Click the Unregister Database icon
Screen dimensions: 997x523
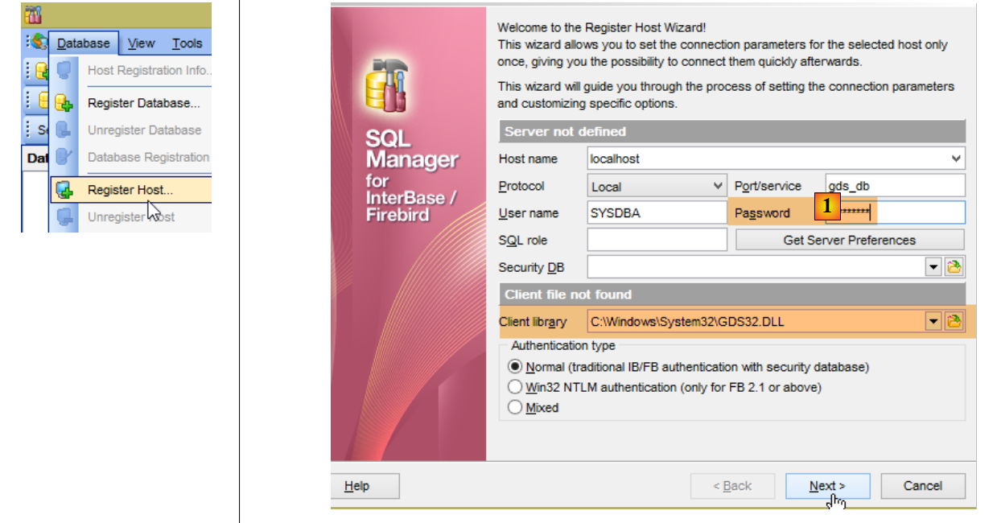[64, 130]
